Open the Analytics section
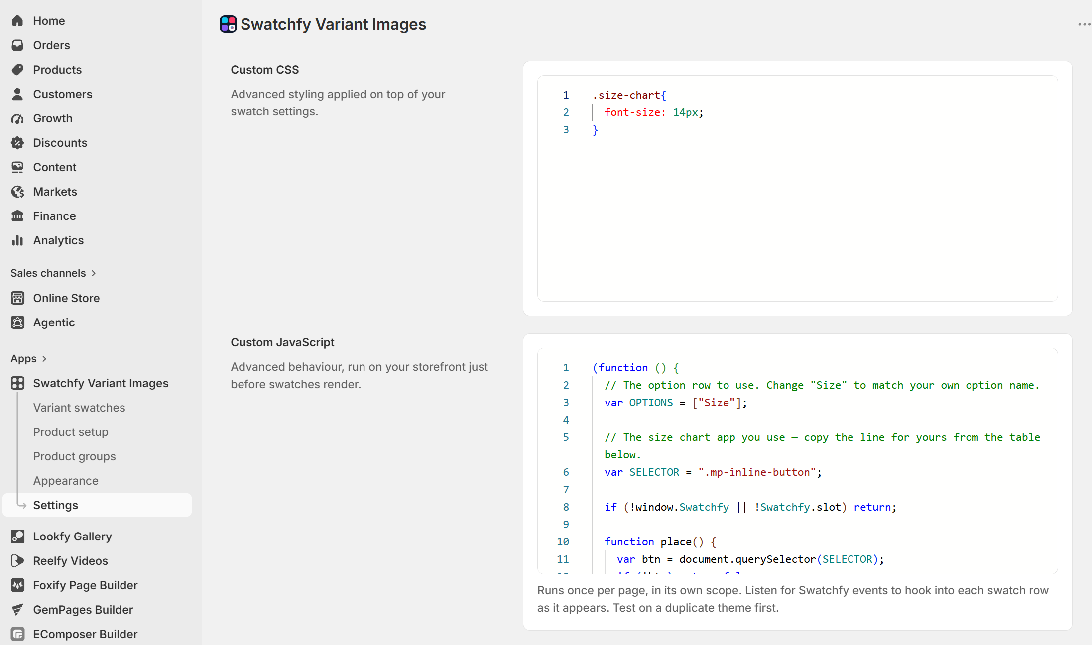This screenshot has height=645, width=1092. pyautogui.click(x=58, y=240)
